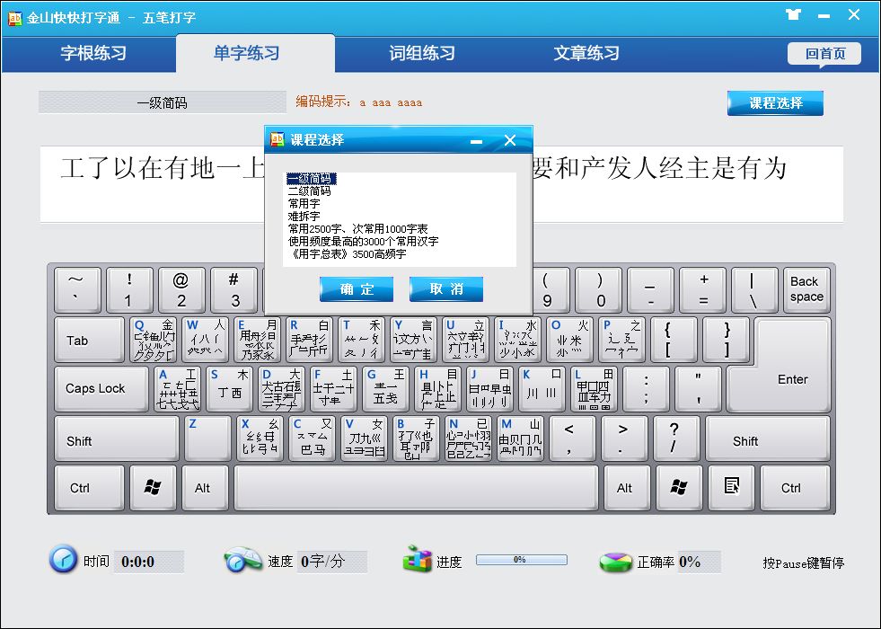Click the F key with 土 radicals
This screenshot has width=881, height=629.
point(334,388)
